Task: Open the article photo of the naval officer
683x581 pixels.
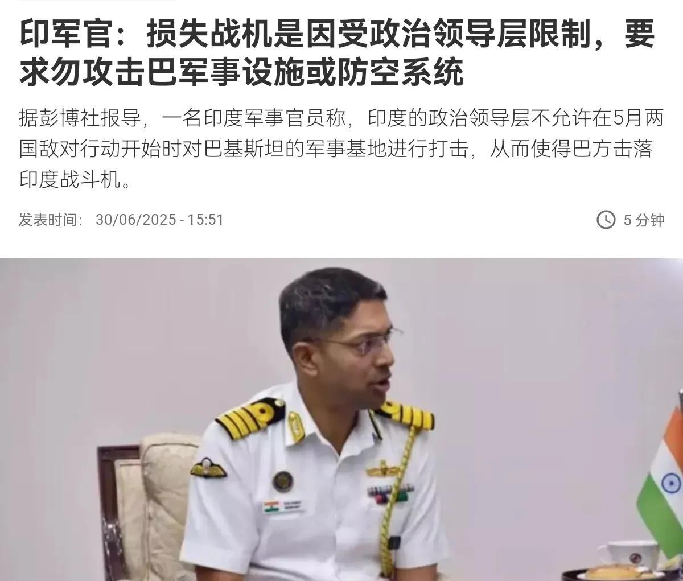Action: [341, 420]
